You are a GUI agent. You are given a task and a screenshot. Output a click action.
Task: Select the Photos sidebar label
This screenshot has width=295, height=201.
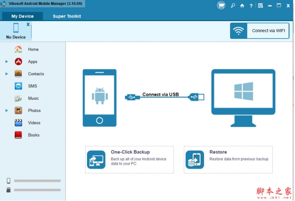34,111
